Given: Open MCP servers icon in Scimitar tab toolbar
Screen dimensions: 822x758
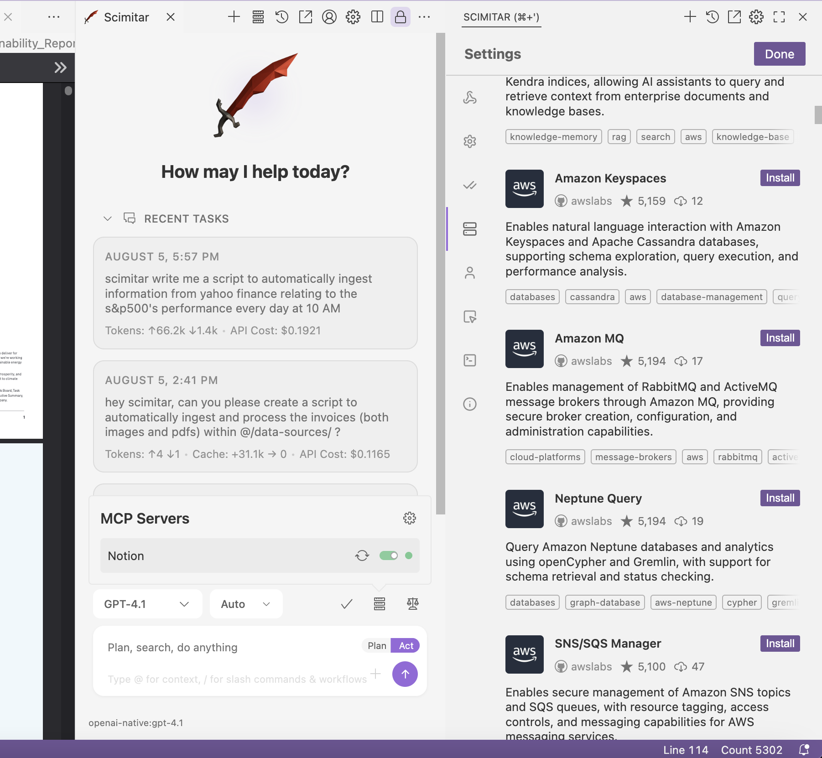Looking at the screenshot, I should point(258,17).
